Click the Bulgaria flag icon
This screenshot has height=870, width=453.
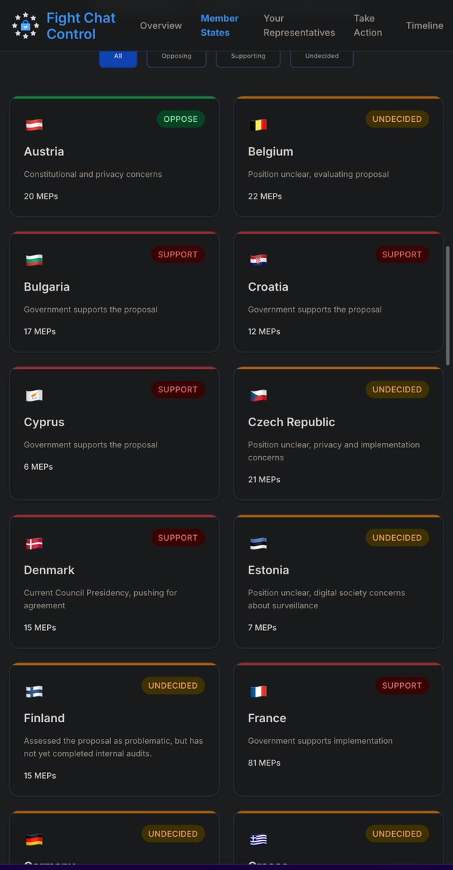[34, 260]
